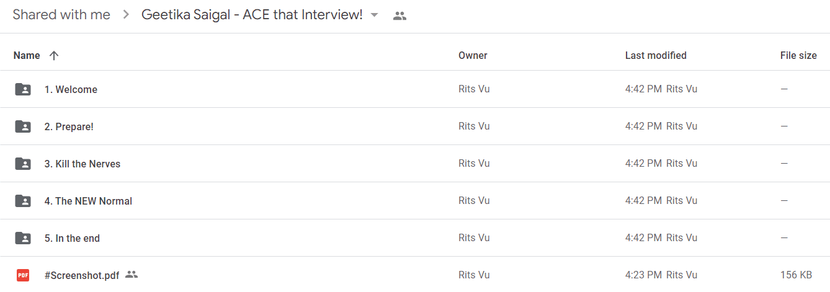Click the breadcrumb chevron after Shared with me
The height and width of the screenshot is (292, 830).
pos(126,15)
